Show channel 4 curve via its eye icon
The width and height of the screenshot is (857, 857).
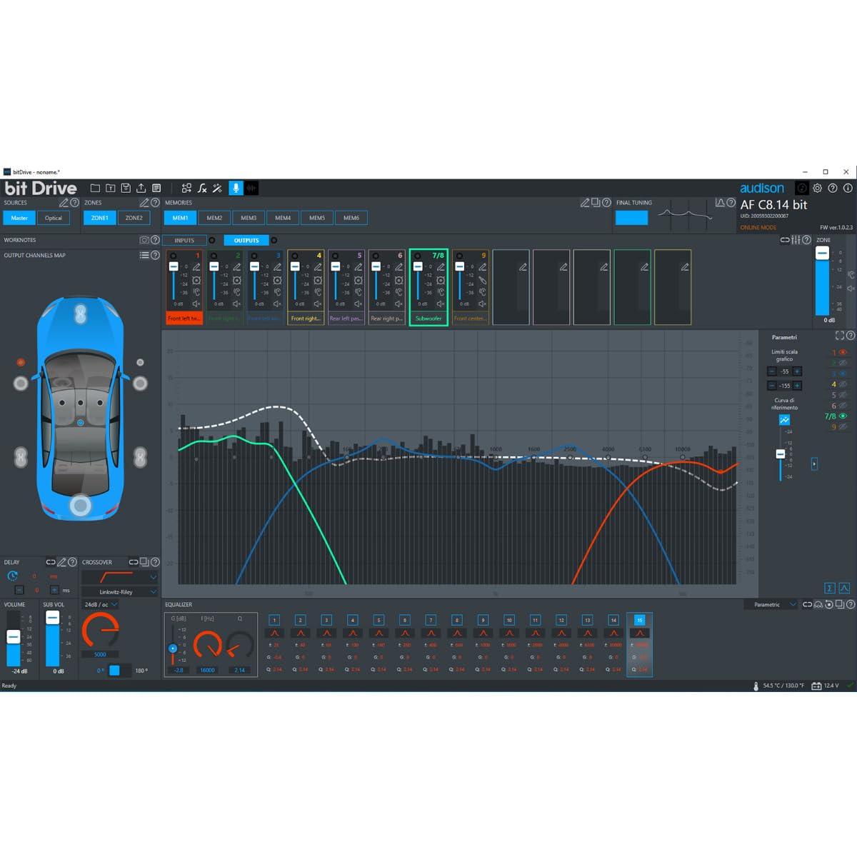coord(843,384)
